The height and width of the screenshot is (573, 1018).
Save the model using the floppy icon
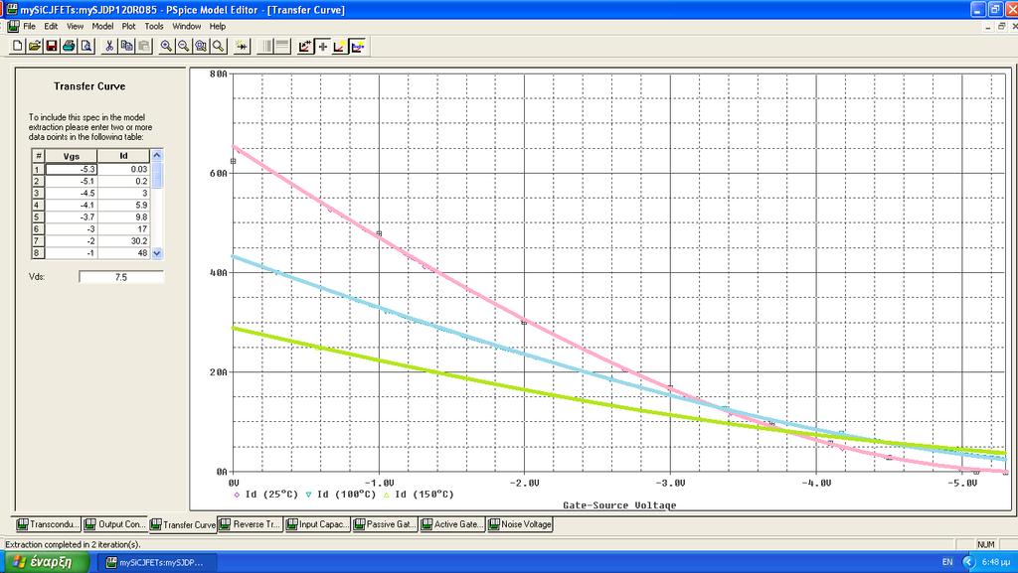(x=52, y=46)
